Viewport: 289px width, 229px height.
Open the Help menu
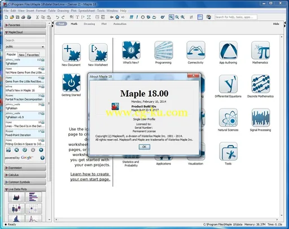[123, 11]
